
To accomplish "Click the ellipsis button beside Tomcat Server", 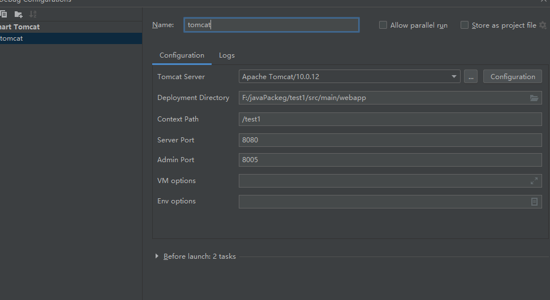I will coord(471,77).
